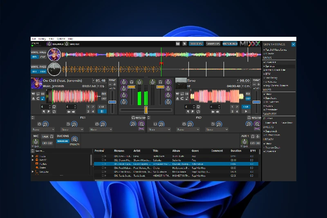Toggle Cover Art under Decks settings
The width and height of the screenshot is (327, 218).
270,62
